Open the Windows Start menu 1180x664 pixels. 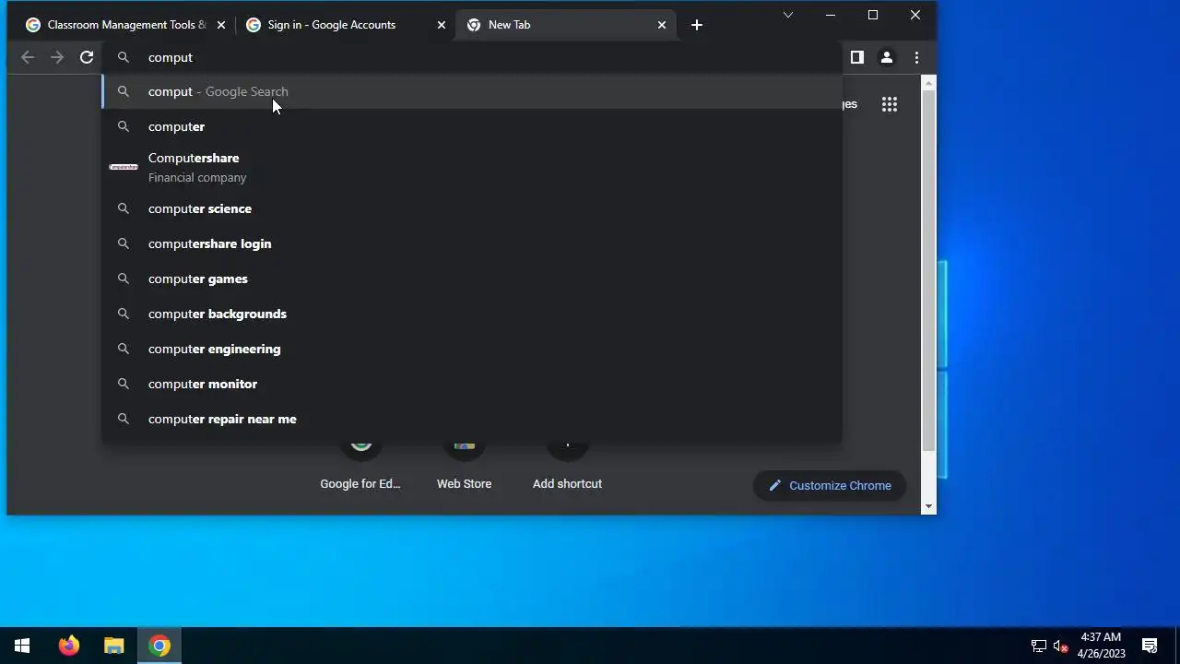[x=22, y=646]
